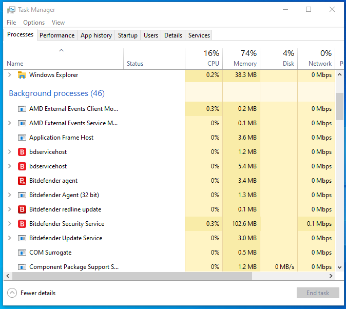This screenshot has height=309, width=346.
Task: Click the Application Frame Host icon
Action: click(x=22, y=138)
